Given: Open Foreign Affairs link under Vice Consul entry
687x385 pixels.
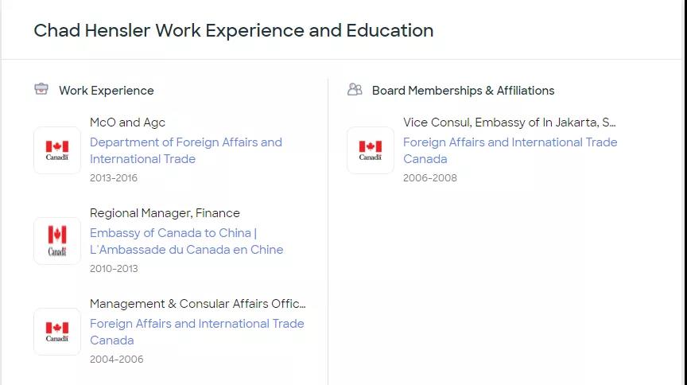Looking at the screenshot, I should 510,150.
